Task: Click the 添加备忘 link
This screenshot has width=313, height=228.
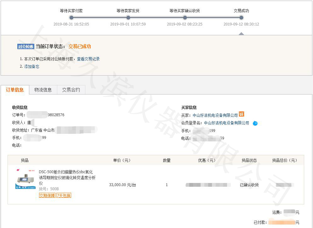Action: pyautogui.click(x=31, y=66)
